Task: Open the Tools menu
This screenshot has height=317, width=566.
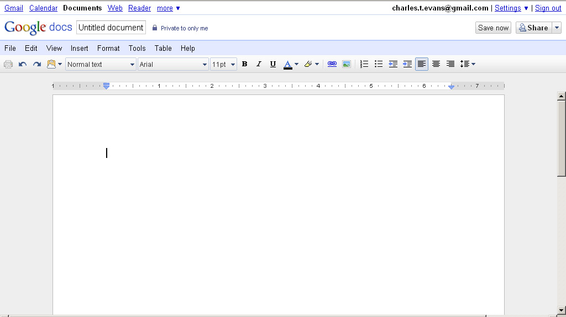Action: click(137, 49)
